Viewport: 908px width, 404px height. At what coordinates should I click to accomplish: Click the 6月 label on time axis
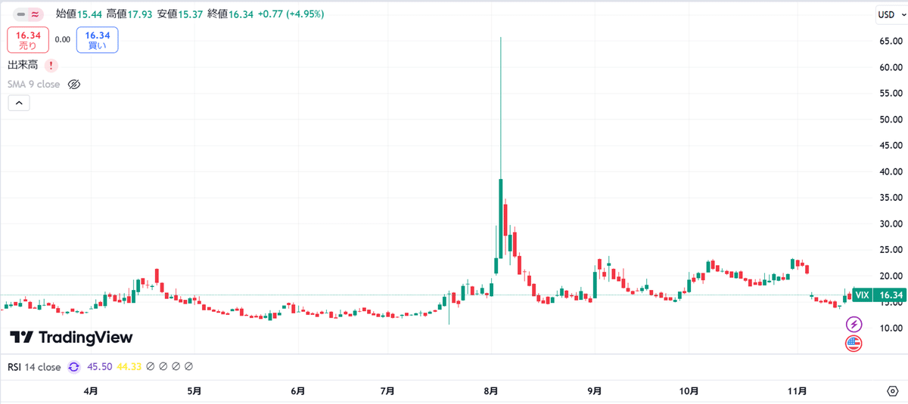[x=298, y=391]
